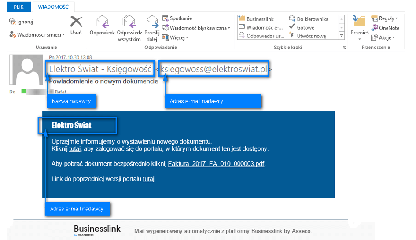Open Wiadomość błyskawiczna dropdown
Screen dimensions: 416x240
(x=196, y=28)
